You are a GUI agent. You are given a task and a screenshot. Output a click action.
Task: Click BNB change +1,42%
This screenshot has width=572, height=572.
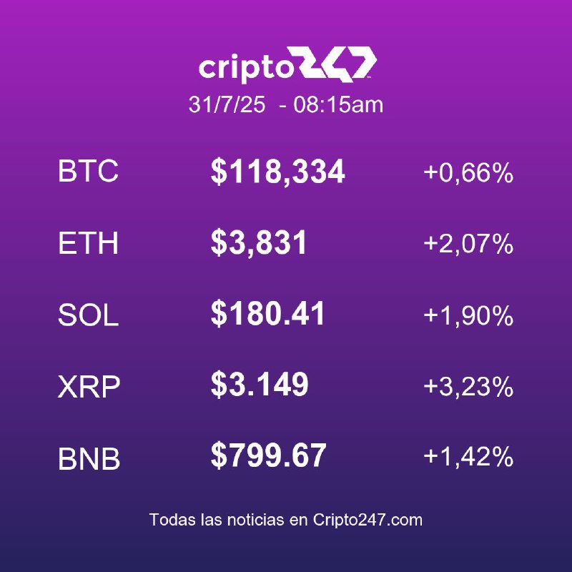[468, 456]
